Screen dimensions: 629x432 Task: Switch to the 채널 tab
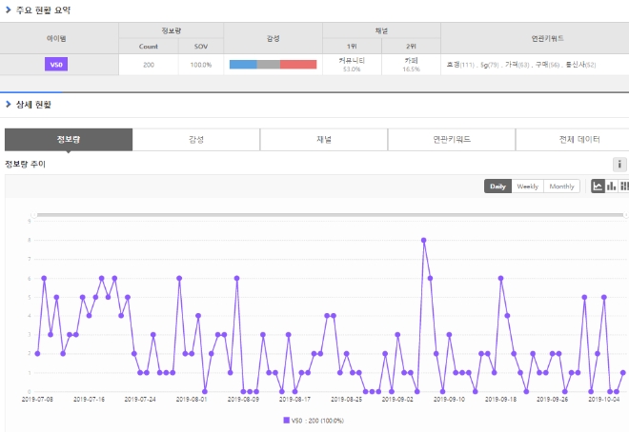[324, 140]
